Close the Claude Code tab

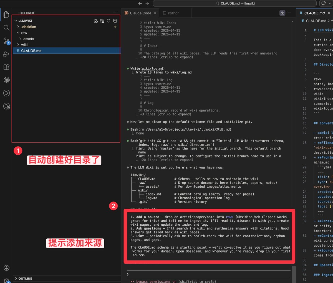[x=155, y=13]
